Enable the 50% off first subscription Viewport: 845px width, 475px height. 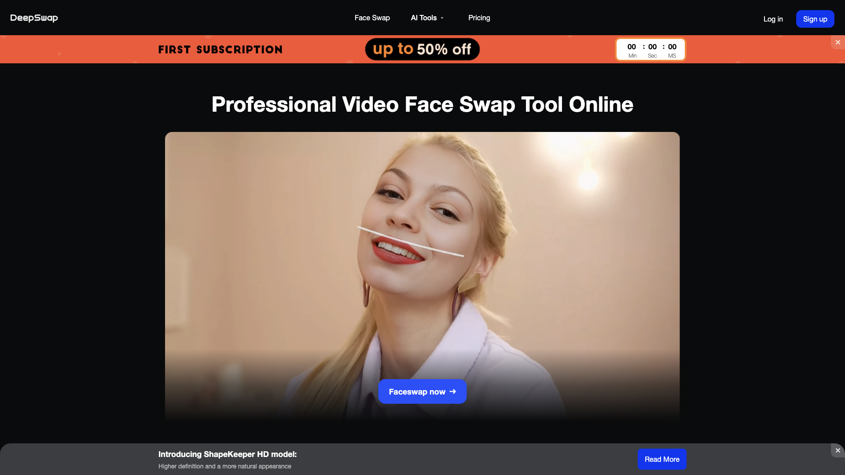(422, 49)
